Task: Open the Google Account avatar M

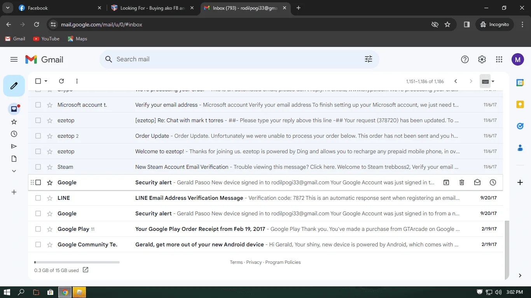Action: tap(517, 59)
